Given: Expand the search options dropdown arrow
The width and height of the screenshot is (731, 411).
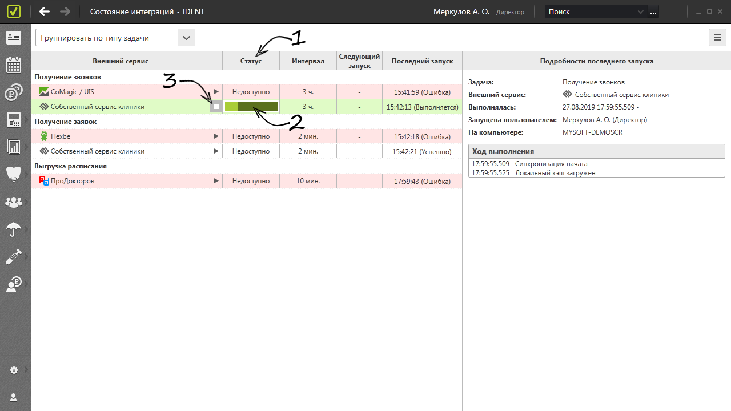Looking at the screenshot, I should pyautogui.click(x=640, y=11).
